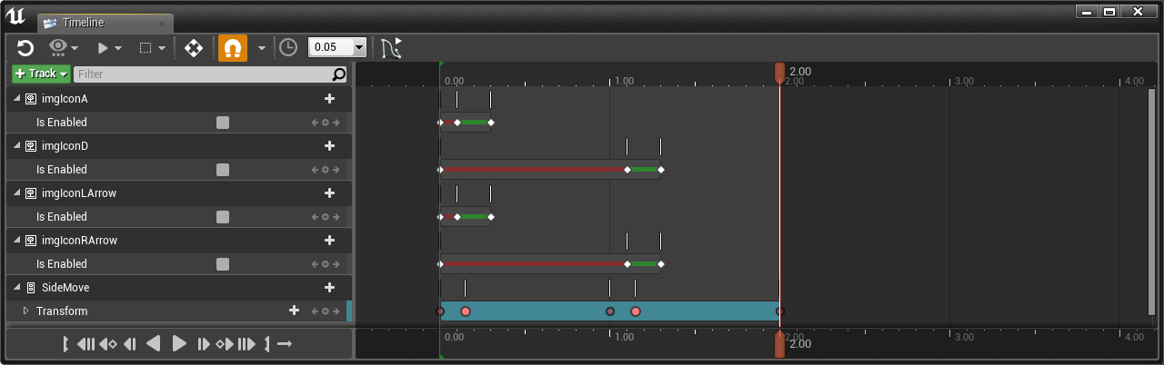Click the bottom playhead handle at 2.00

coord(779,344)
